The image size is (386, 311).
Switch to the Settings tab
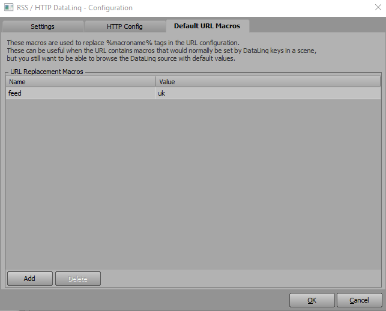43,26
